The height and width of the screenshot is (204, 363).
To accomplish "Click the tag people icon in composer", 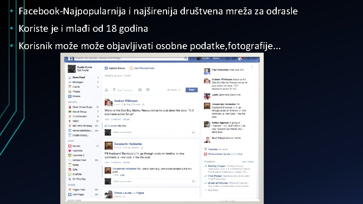I will pyautogui.click(x=107, y=90).
